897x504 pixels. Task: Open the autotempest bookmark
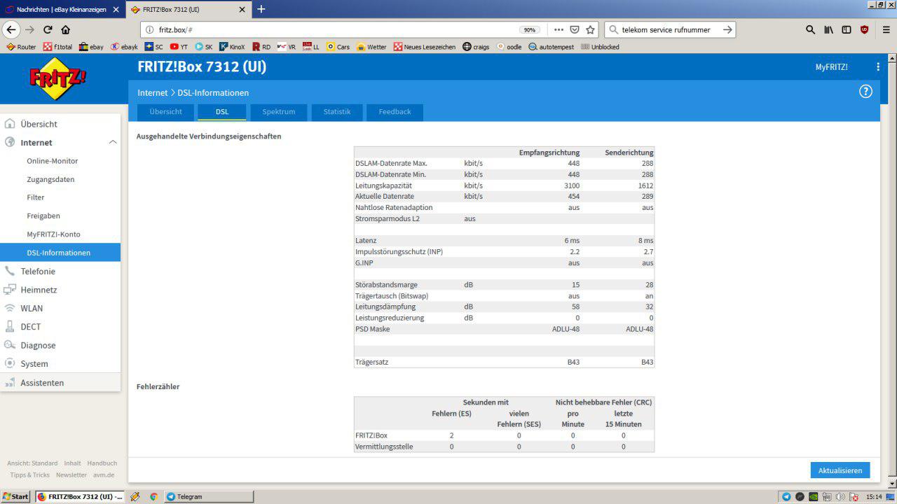click(551, 47)
